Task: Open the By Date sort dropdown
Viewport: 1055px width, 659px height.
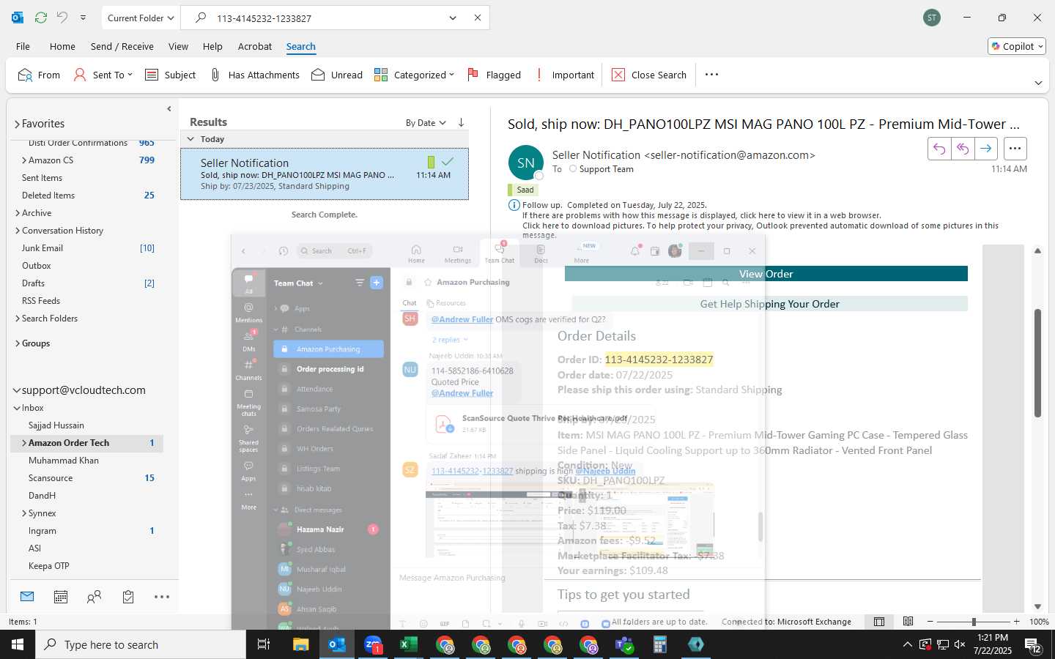Action: (x=426, y=123)
